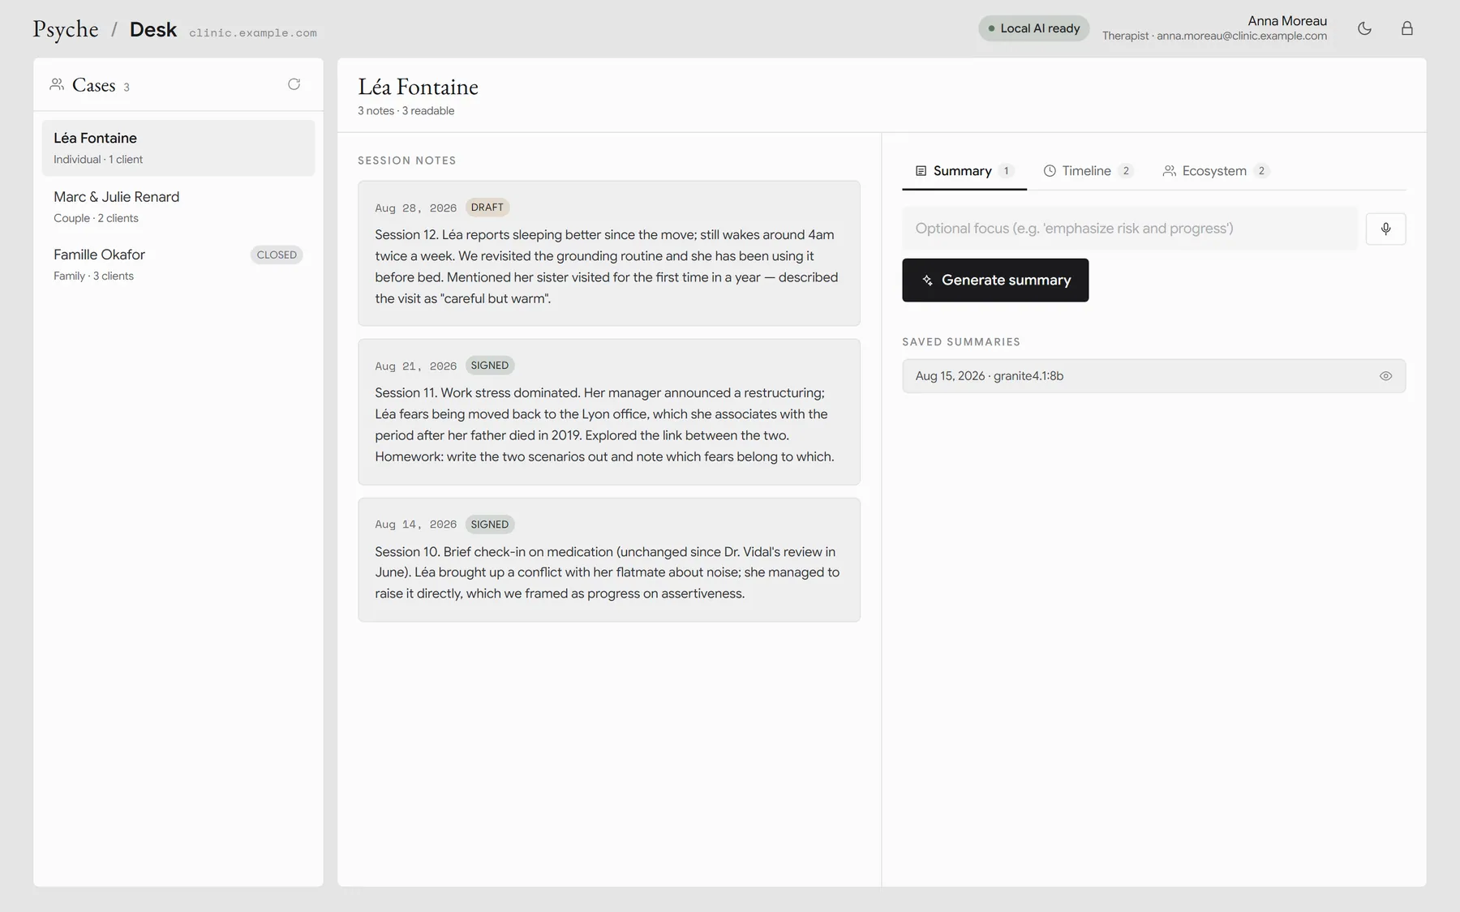Click the '3 notes · 3 readable' text
The height and width of the screenshot is (912, 1460).
(x=406, y=111)
